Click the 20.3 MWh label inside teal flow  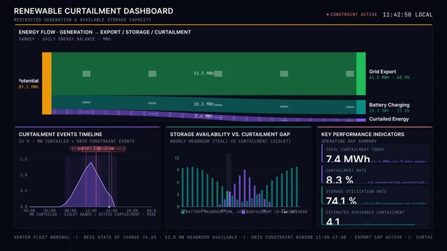pyautogui.click(x=204, y=104)
